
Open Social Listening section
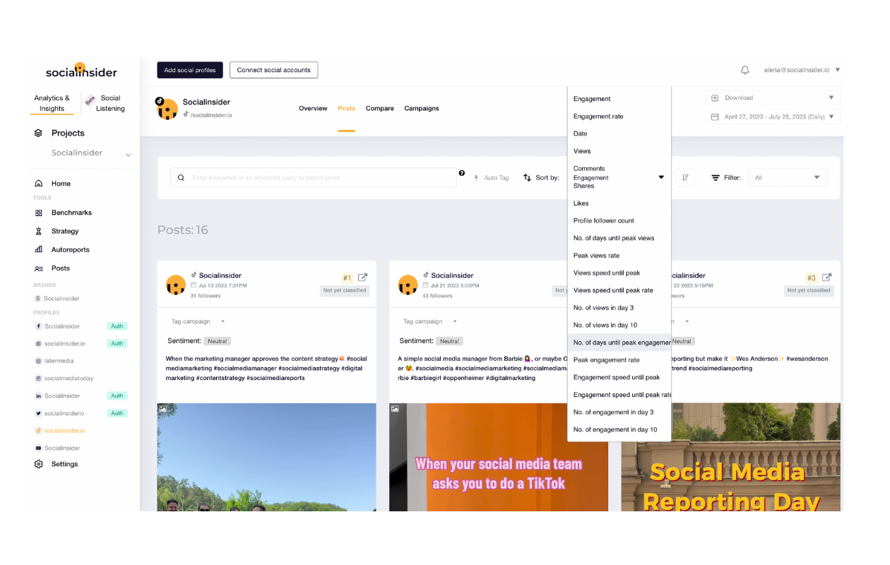[110, 103]
